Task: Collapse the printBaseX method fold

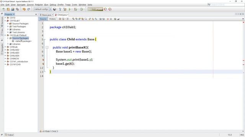Action: [x=47, y=47]
